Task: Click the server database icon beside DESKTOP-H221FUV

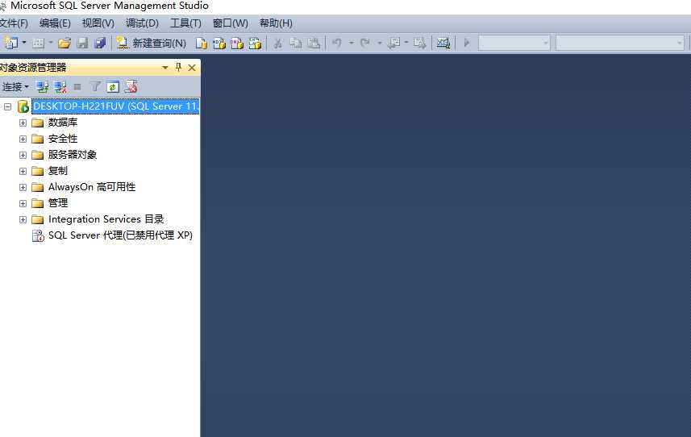Action: (23, 106)
